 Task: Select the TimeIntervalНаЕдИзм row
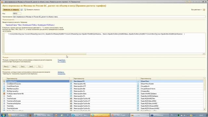(38, 103)
